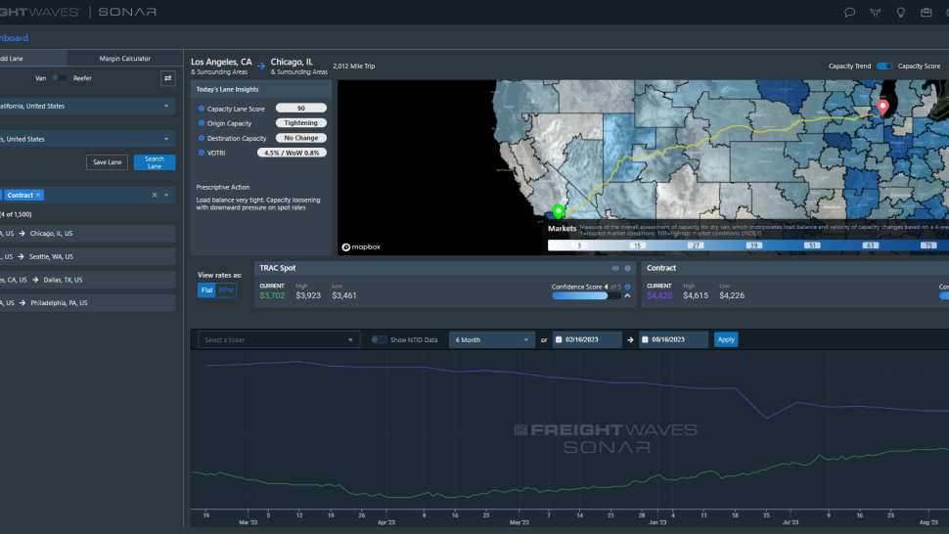Click Capacity Lane Score value 90
The image size is (949, 534).
tap(300, 109)
